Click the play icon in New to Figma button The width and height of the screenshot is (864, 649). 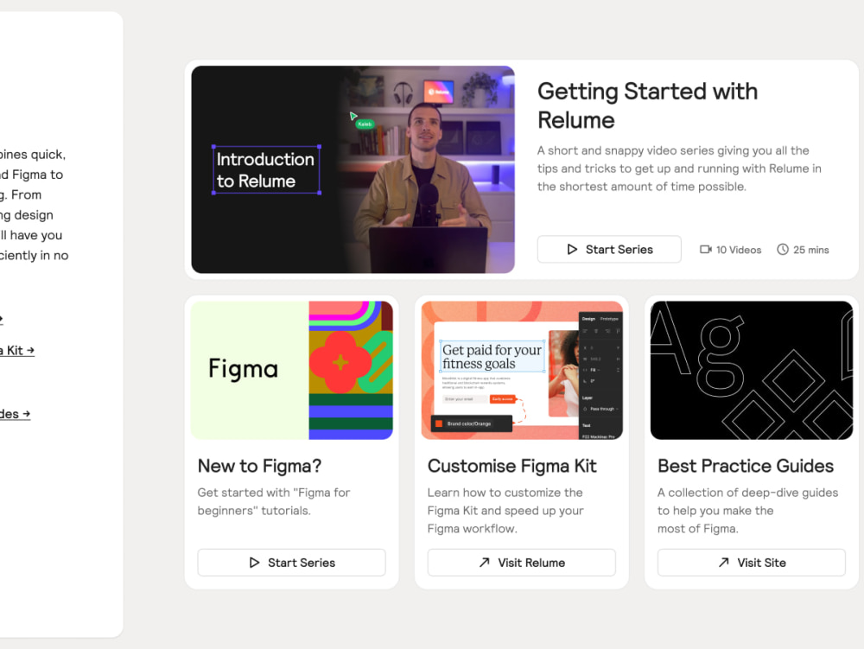(x=254, y=563)
